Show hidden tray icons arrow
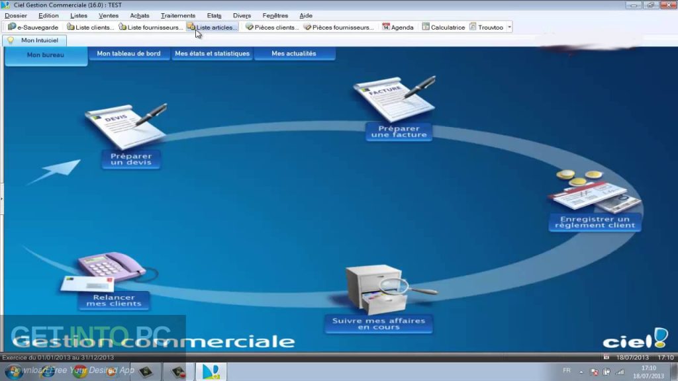This screenshot has width=678, height=381. (x=581, y=372)
